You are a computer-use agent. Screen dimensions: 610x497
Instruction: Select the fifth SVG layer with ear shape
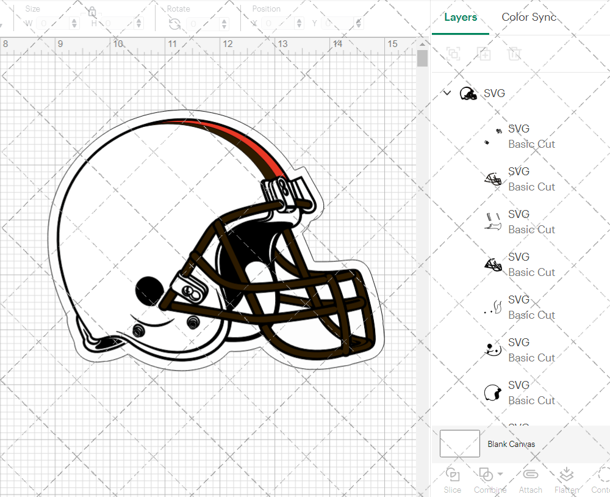click(x=520, y=307)
